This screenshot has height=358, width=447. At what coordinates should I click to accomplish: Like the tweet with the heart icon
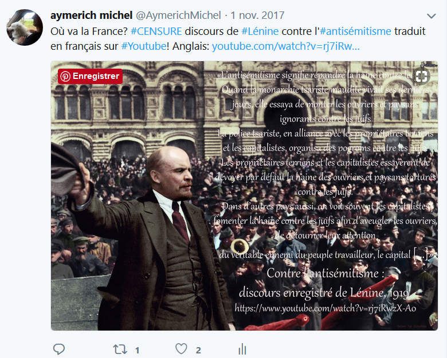pos(181,349)
